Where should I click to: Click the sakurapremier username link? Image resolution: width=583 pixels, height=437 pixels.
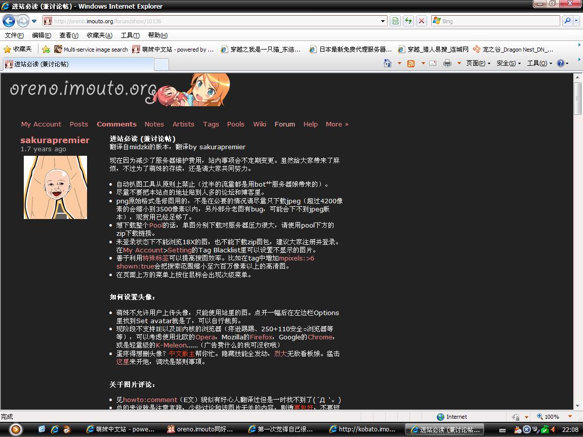55,140
